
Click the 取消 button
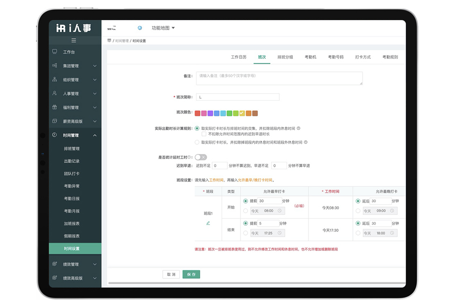[x=171, y=274]
